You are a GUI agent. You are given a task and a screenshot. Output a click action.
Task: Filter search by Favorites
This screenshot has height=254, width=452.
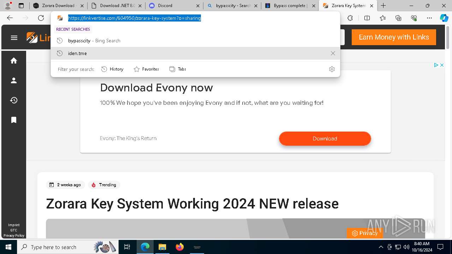click(146, 69)
